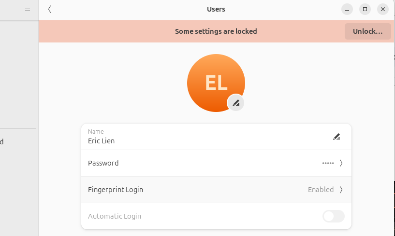The width and height of the screenshot is (395, 236).
Task: Click the Some settings are locked banner
Action: [x=216, y=31]
